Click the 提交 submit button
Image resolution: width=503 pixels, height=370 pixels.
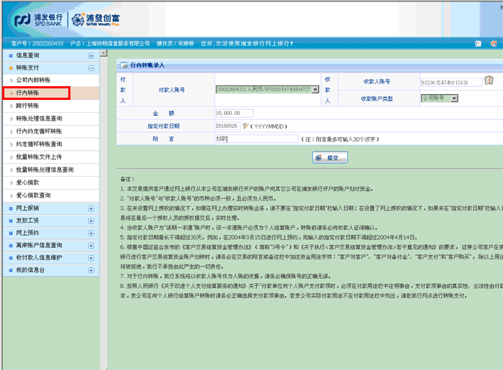click(x=330, y=158)
